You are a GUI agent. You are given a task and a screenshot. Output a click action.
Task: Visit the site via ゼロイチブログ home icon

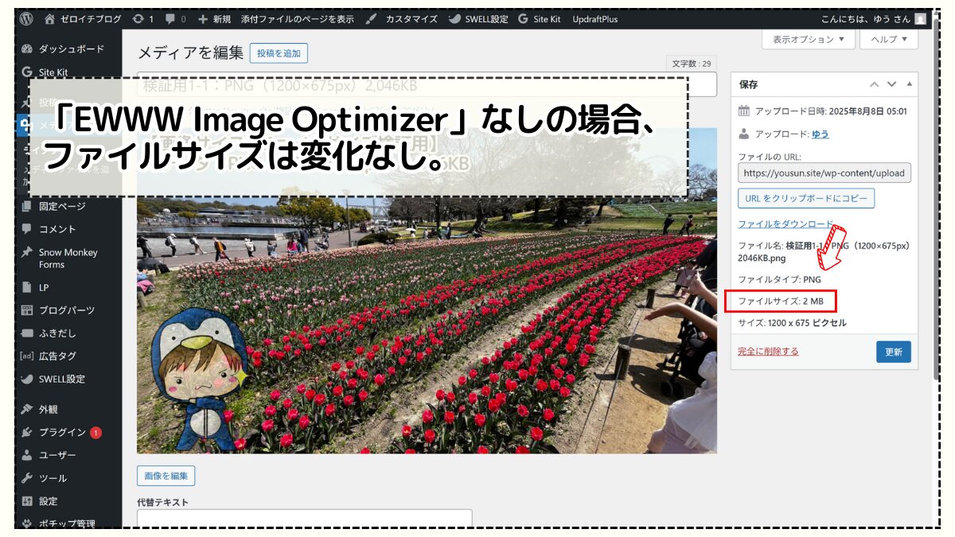[83, 19]
